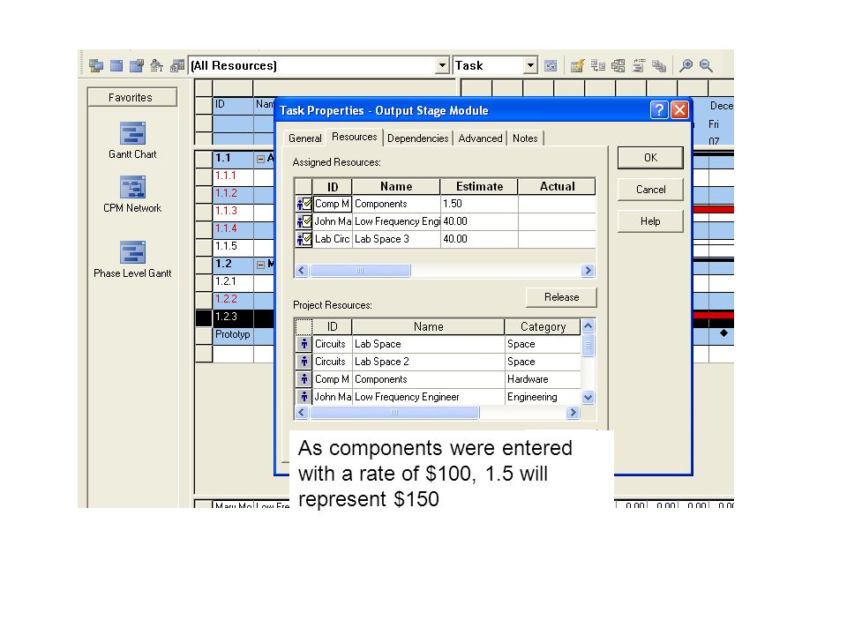Click the zoom out magnifier icon
This screenshot has height=635, width=847.
click(706, 66)
